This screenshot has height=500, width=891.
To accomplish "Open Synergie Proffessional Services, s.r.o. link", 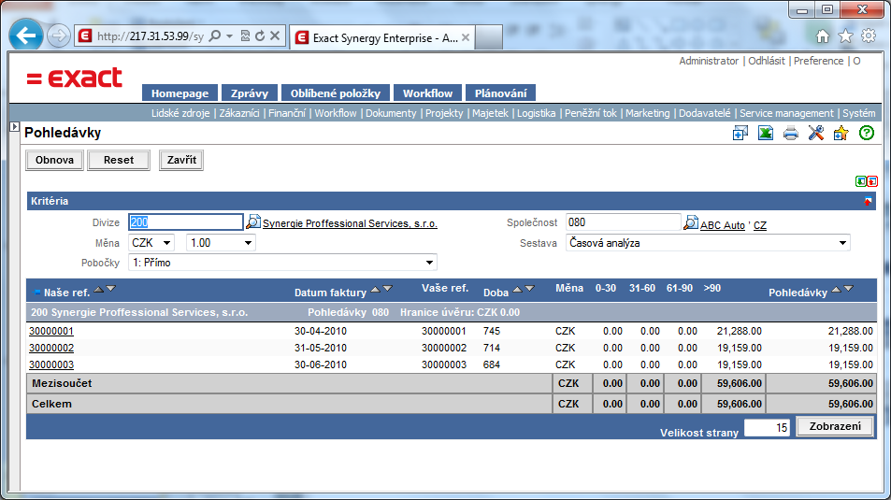I will [x=350, y=224].
